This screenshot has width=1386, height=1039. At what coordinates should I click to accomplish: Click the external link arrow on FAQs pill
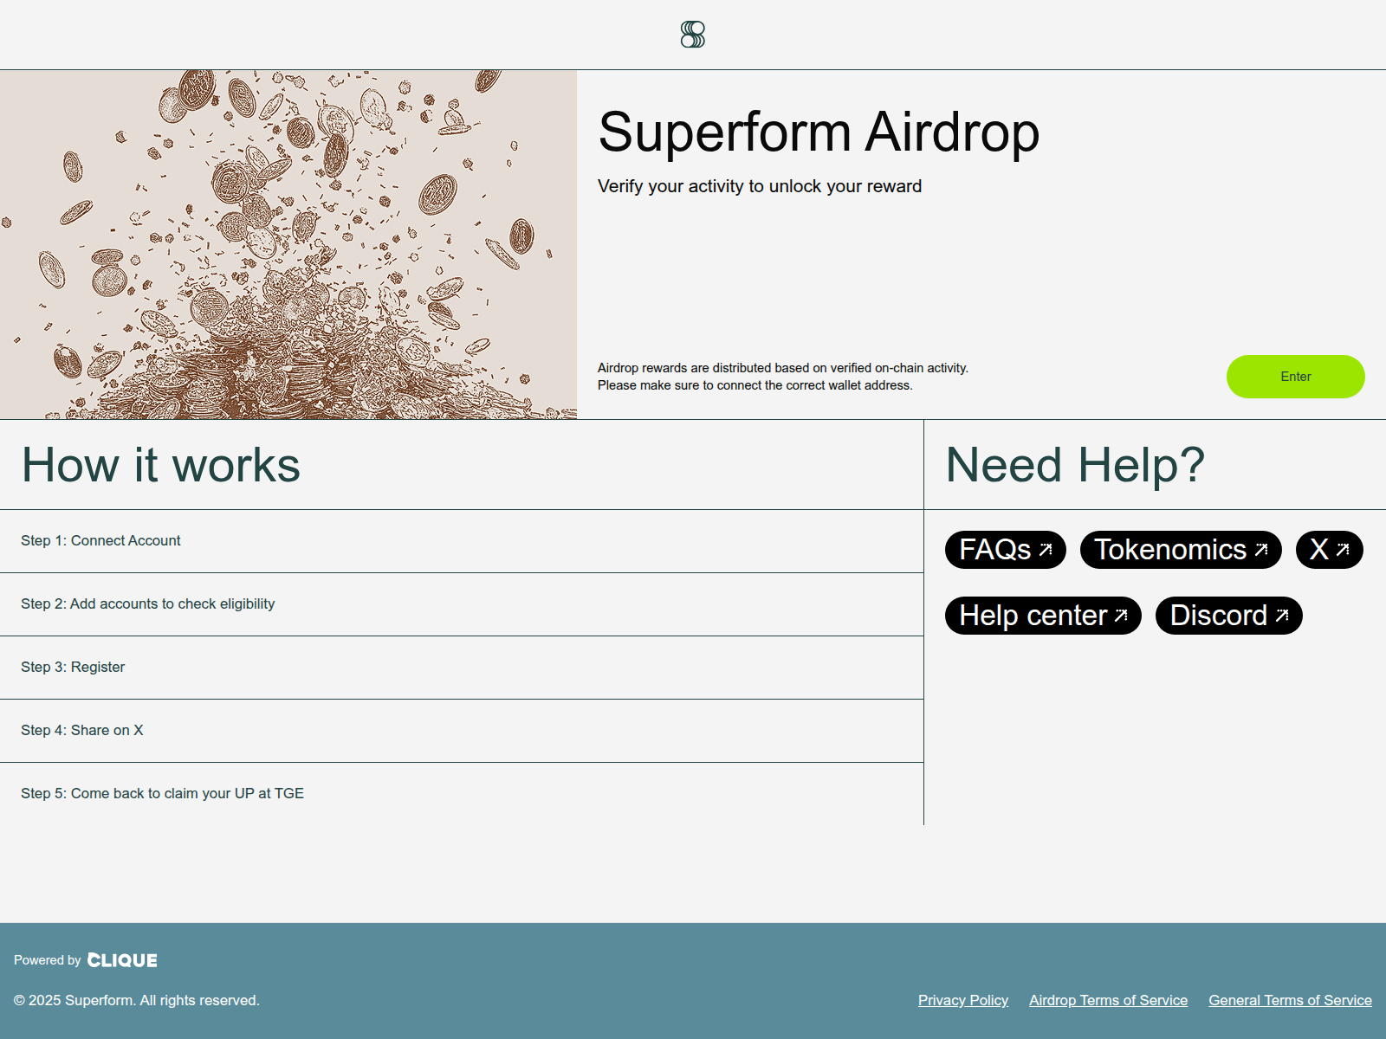pyautogui.click(x=1047, y=548)
